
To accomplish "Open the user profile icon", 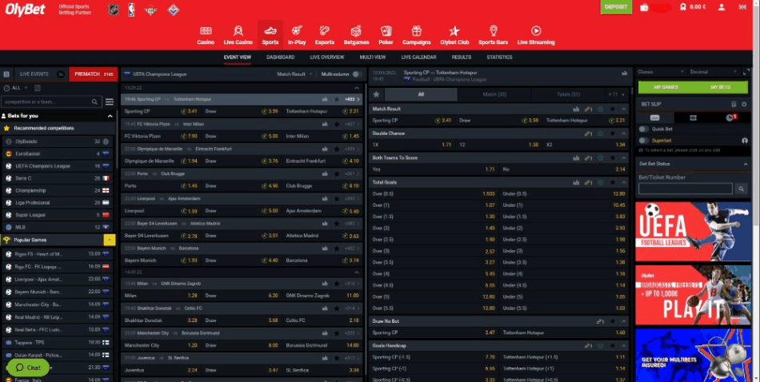I will pyautogui.click(x=722, y=7).
